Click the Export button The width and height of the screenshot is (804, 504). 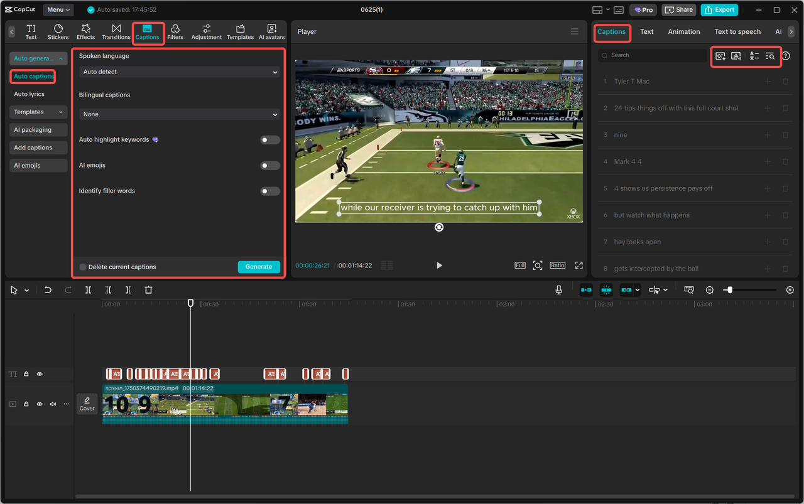719,10
